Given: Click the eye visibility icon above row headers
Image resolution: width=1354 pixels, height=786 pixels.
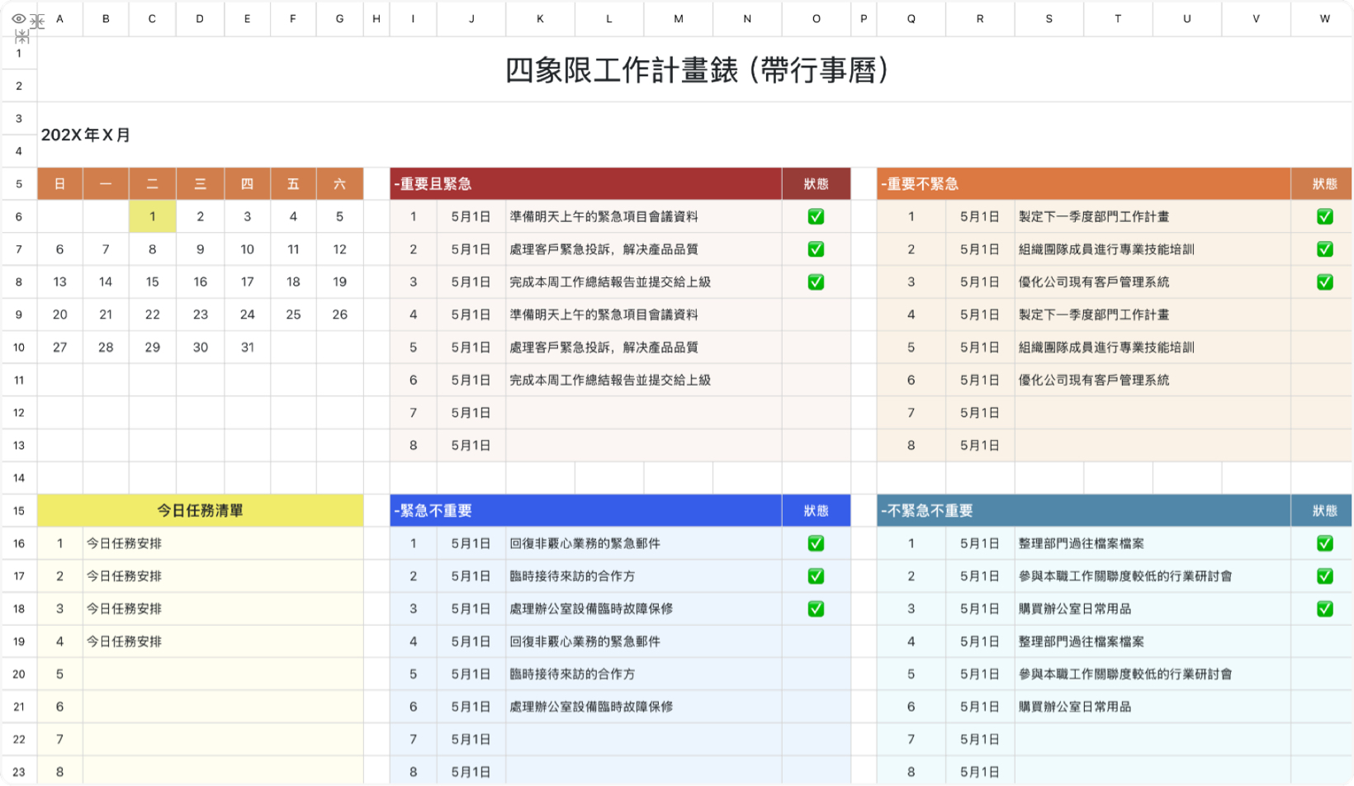Looking at the screenshot, I should coord(18,18).
